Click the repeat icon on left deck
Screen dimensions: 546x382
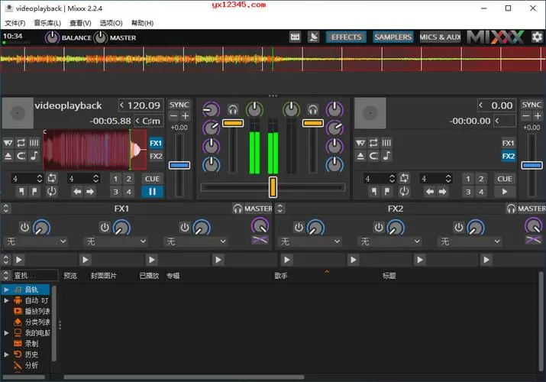21,143
